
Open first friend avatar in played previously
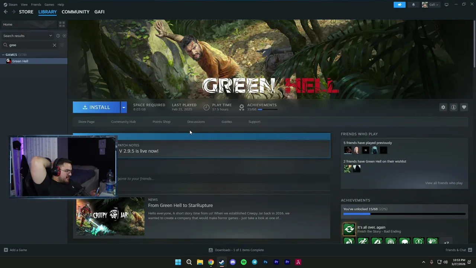coord(348,150)
